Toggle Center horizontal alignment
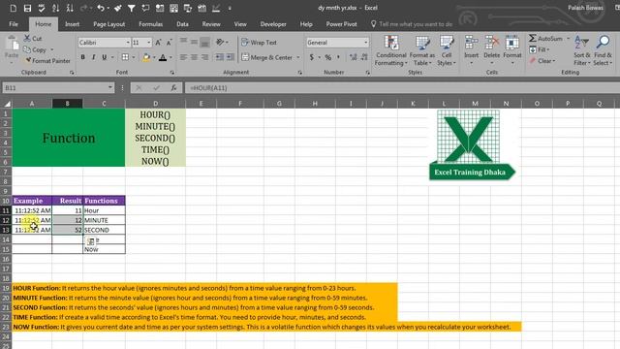The width and height of the screenshot is (620, 349). click(194, 57)
